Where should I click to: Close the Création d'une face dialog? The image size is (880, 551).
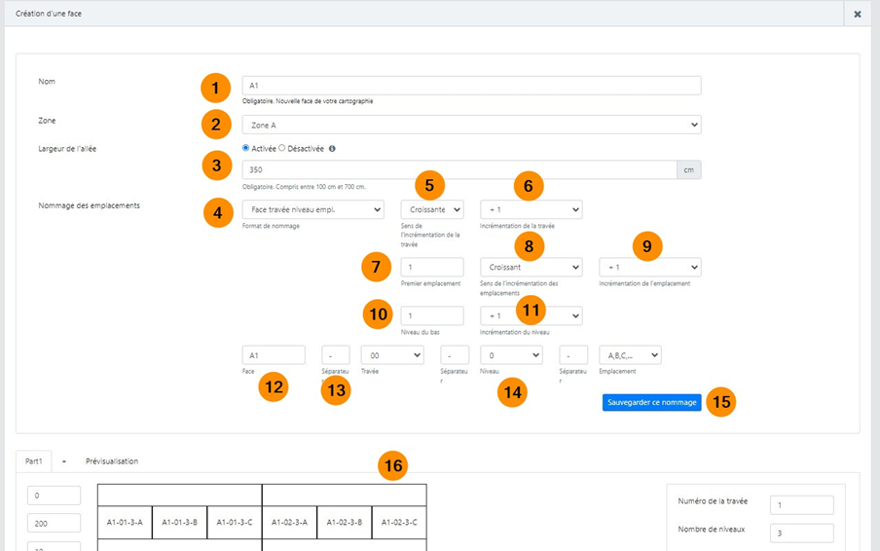[857, 15]
